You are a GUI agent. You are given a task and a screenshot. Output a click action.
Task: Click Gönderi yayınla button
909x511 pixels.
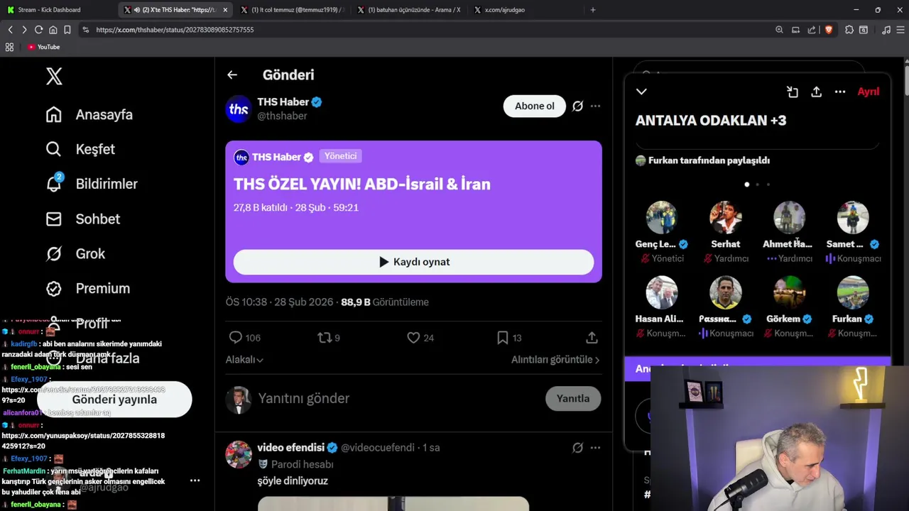(x=114, y=400)
